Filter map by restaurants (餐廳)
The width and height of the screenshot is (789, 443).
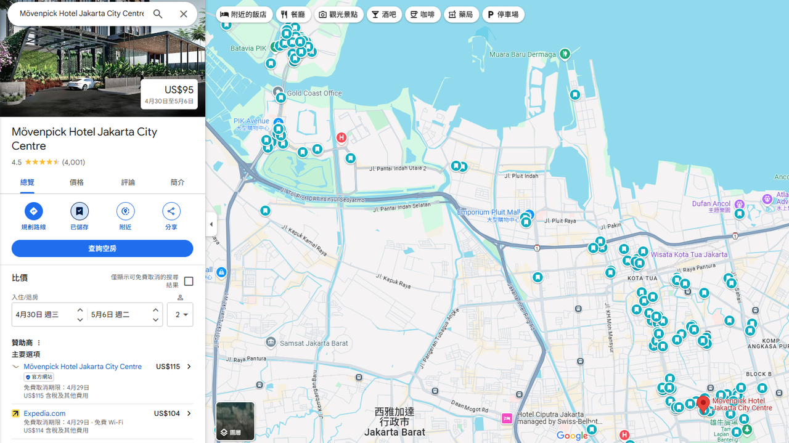(x=293, y=14)
